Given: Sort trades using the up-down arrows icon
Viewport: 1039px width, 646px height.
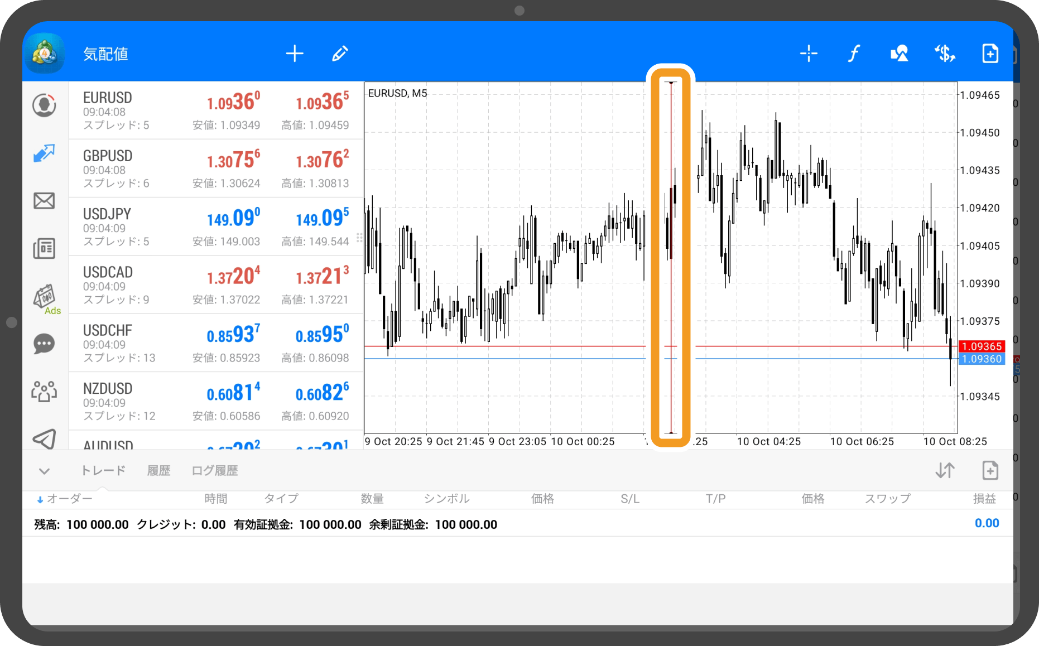Looking at the screenshot, I should coord(945,470).
